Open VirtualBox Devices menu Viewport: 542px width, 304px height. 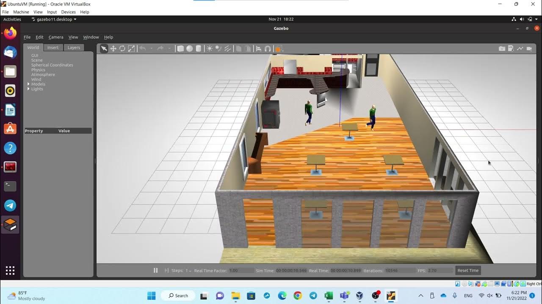(x=68, y=12)
